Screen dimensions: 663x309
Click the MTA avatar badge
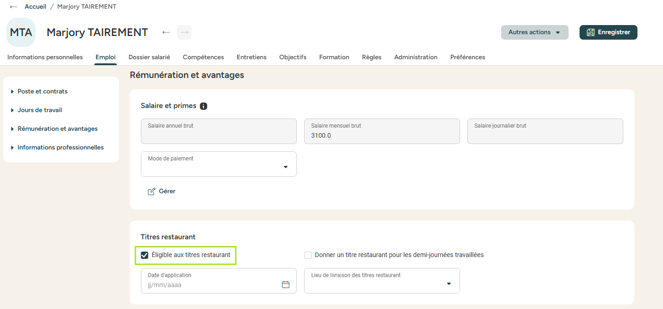[x=21, y=32]
